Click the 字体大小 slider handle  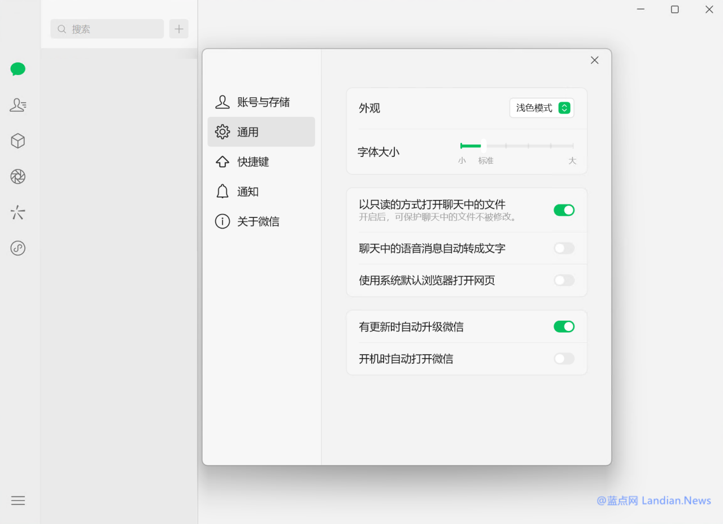click(x=484, y=146)
